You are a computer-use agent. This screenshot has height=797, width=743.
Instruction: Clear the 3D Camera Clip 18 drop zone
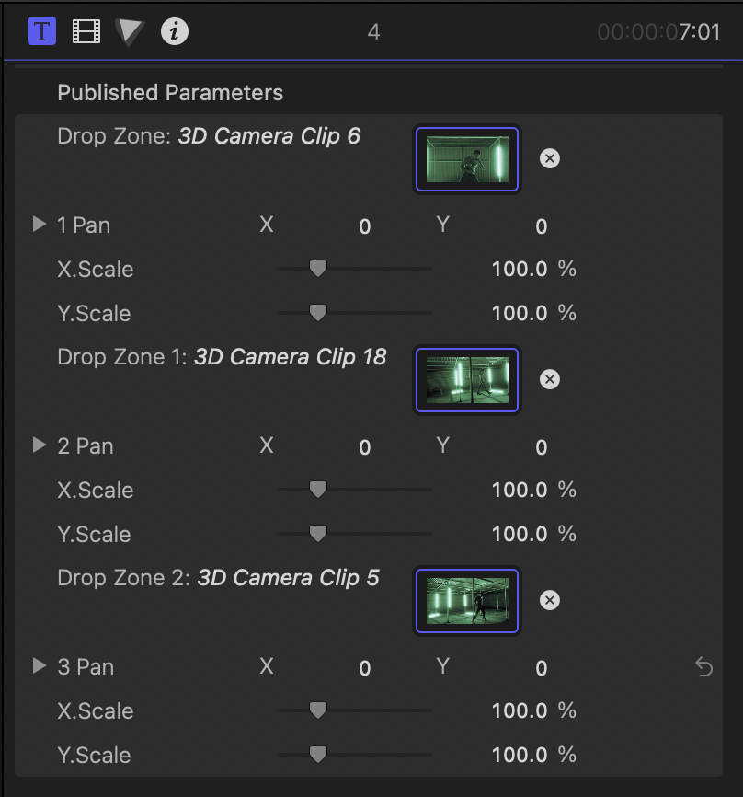[549, 379]
